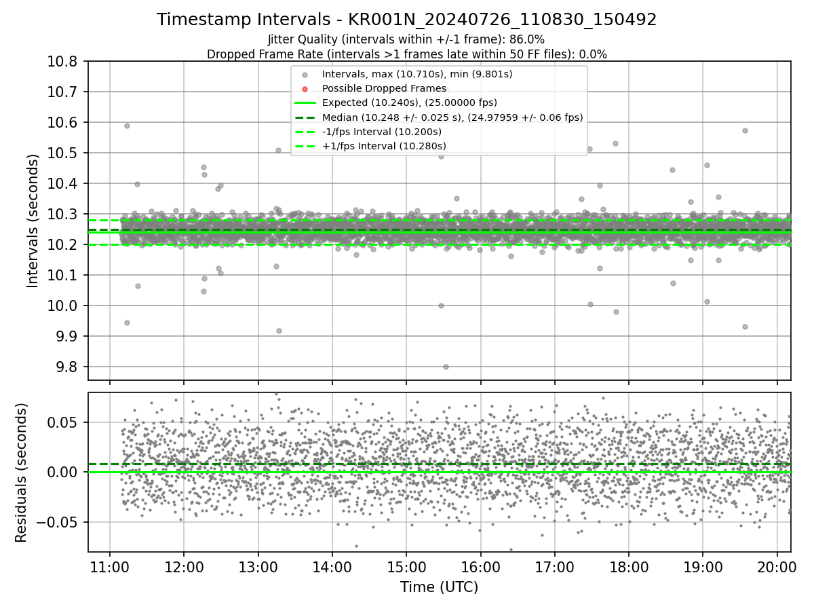Select the 'Jitter Quality' subtitle line showing 86.0%
Viewport: 814px width, 611px height.
point(406,39)
